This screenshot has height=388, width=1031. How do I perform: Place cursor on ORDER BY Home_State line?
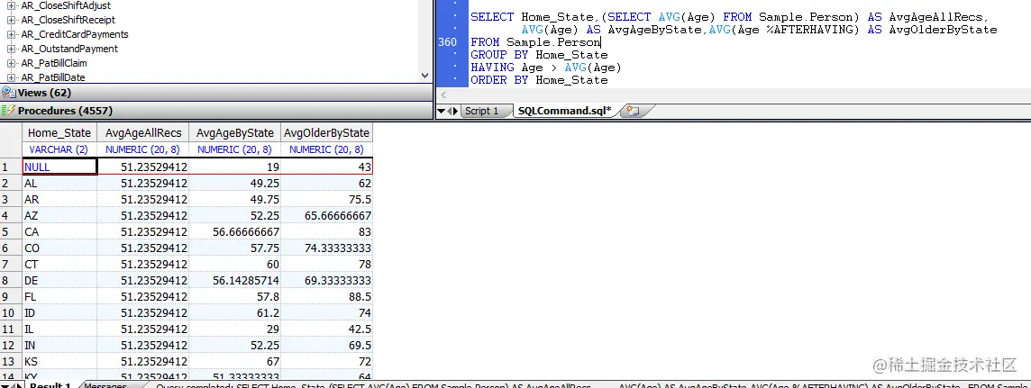tap(539, 80)
